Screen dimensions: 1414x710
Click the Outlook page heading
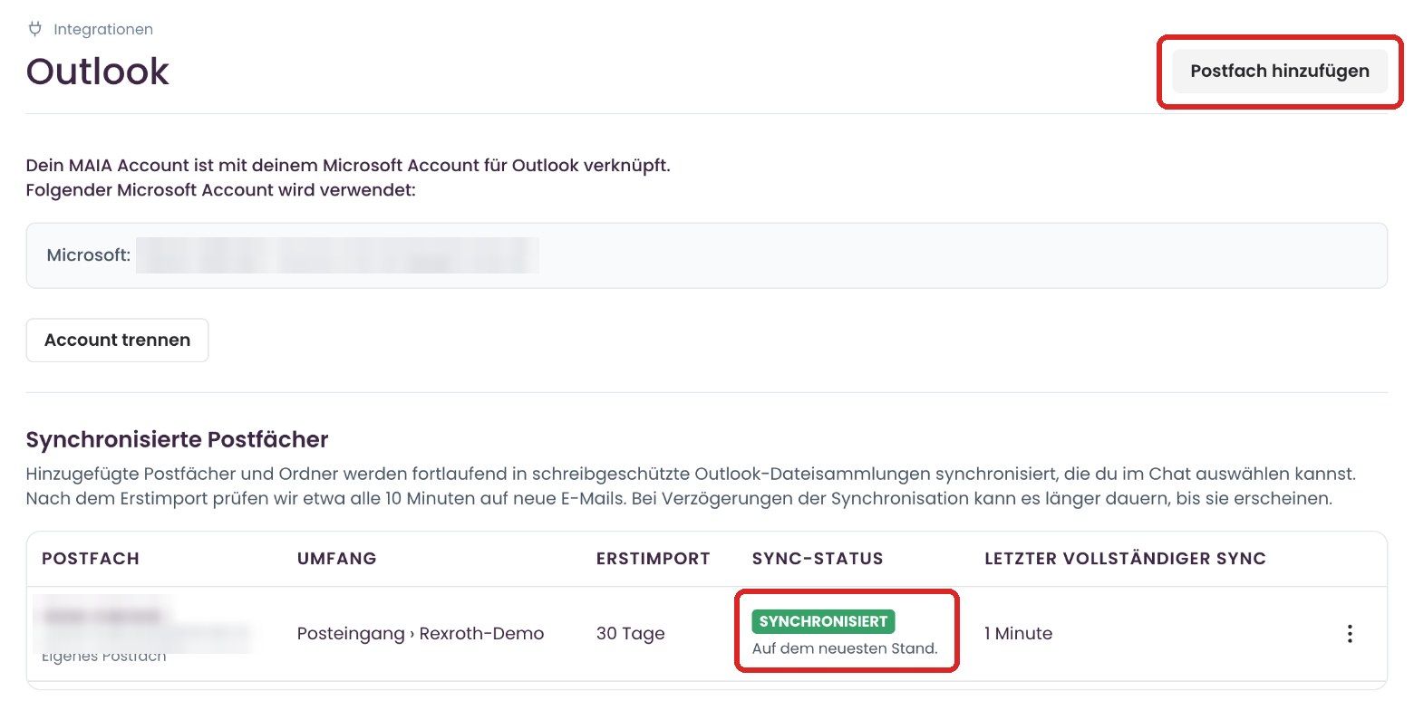(98, 72)
